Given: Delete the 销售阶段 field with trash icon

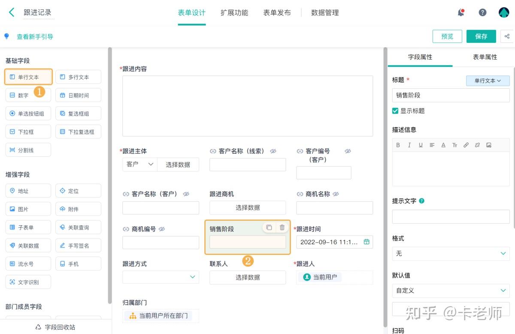Looking at the screenshot, I should pos(282,227).
